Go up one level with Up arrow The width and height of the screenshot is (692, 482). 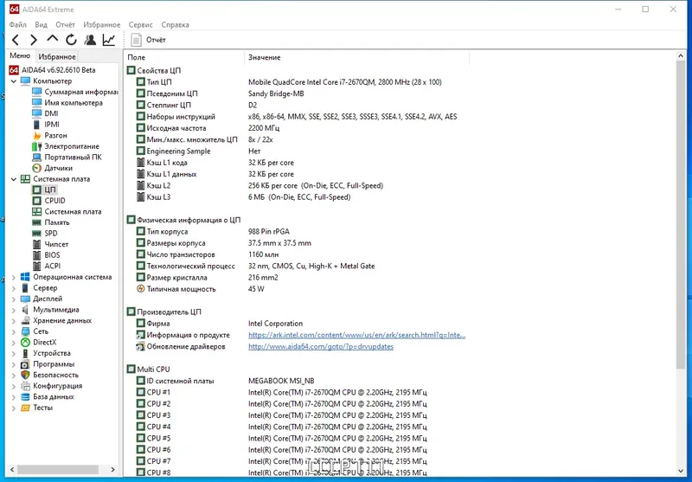53,39
